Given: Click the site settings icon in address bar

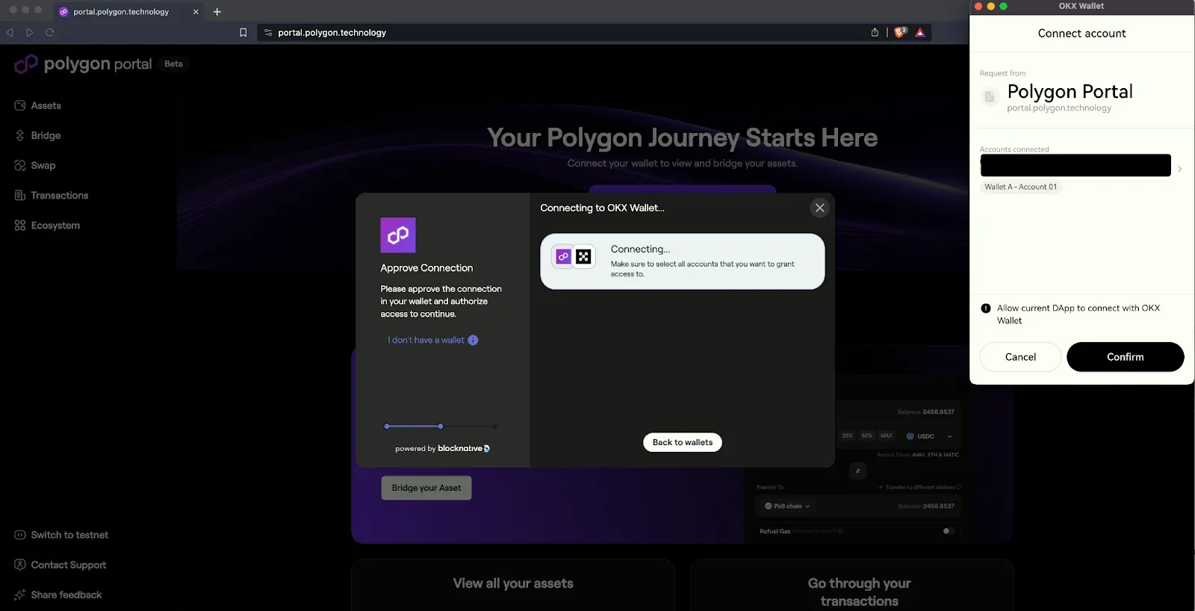Looking at the screenshot, I should pyautogui.click(x=268, y=32).
